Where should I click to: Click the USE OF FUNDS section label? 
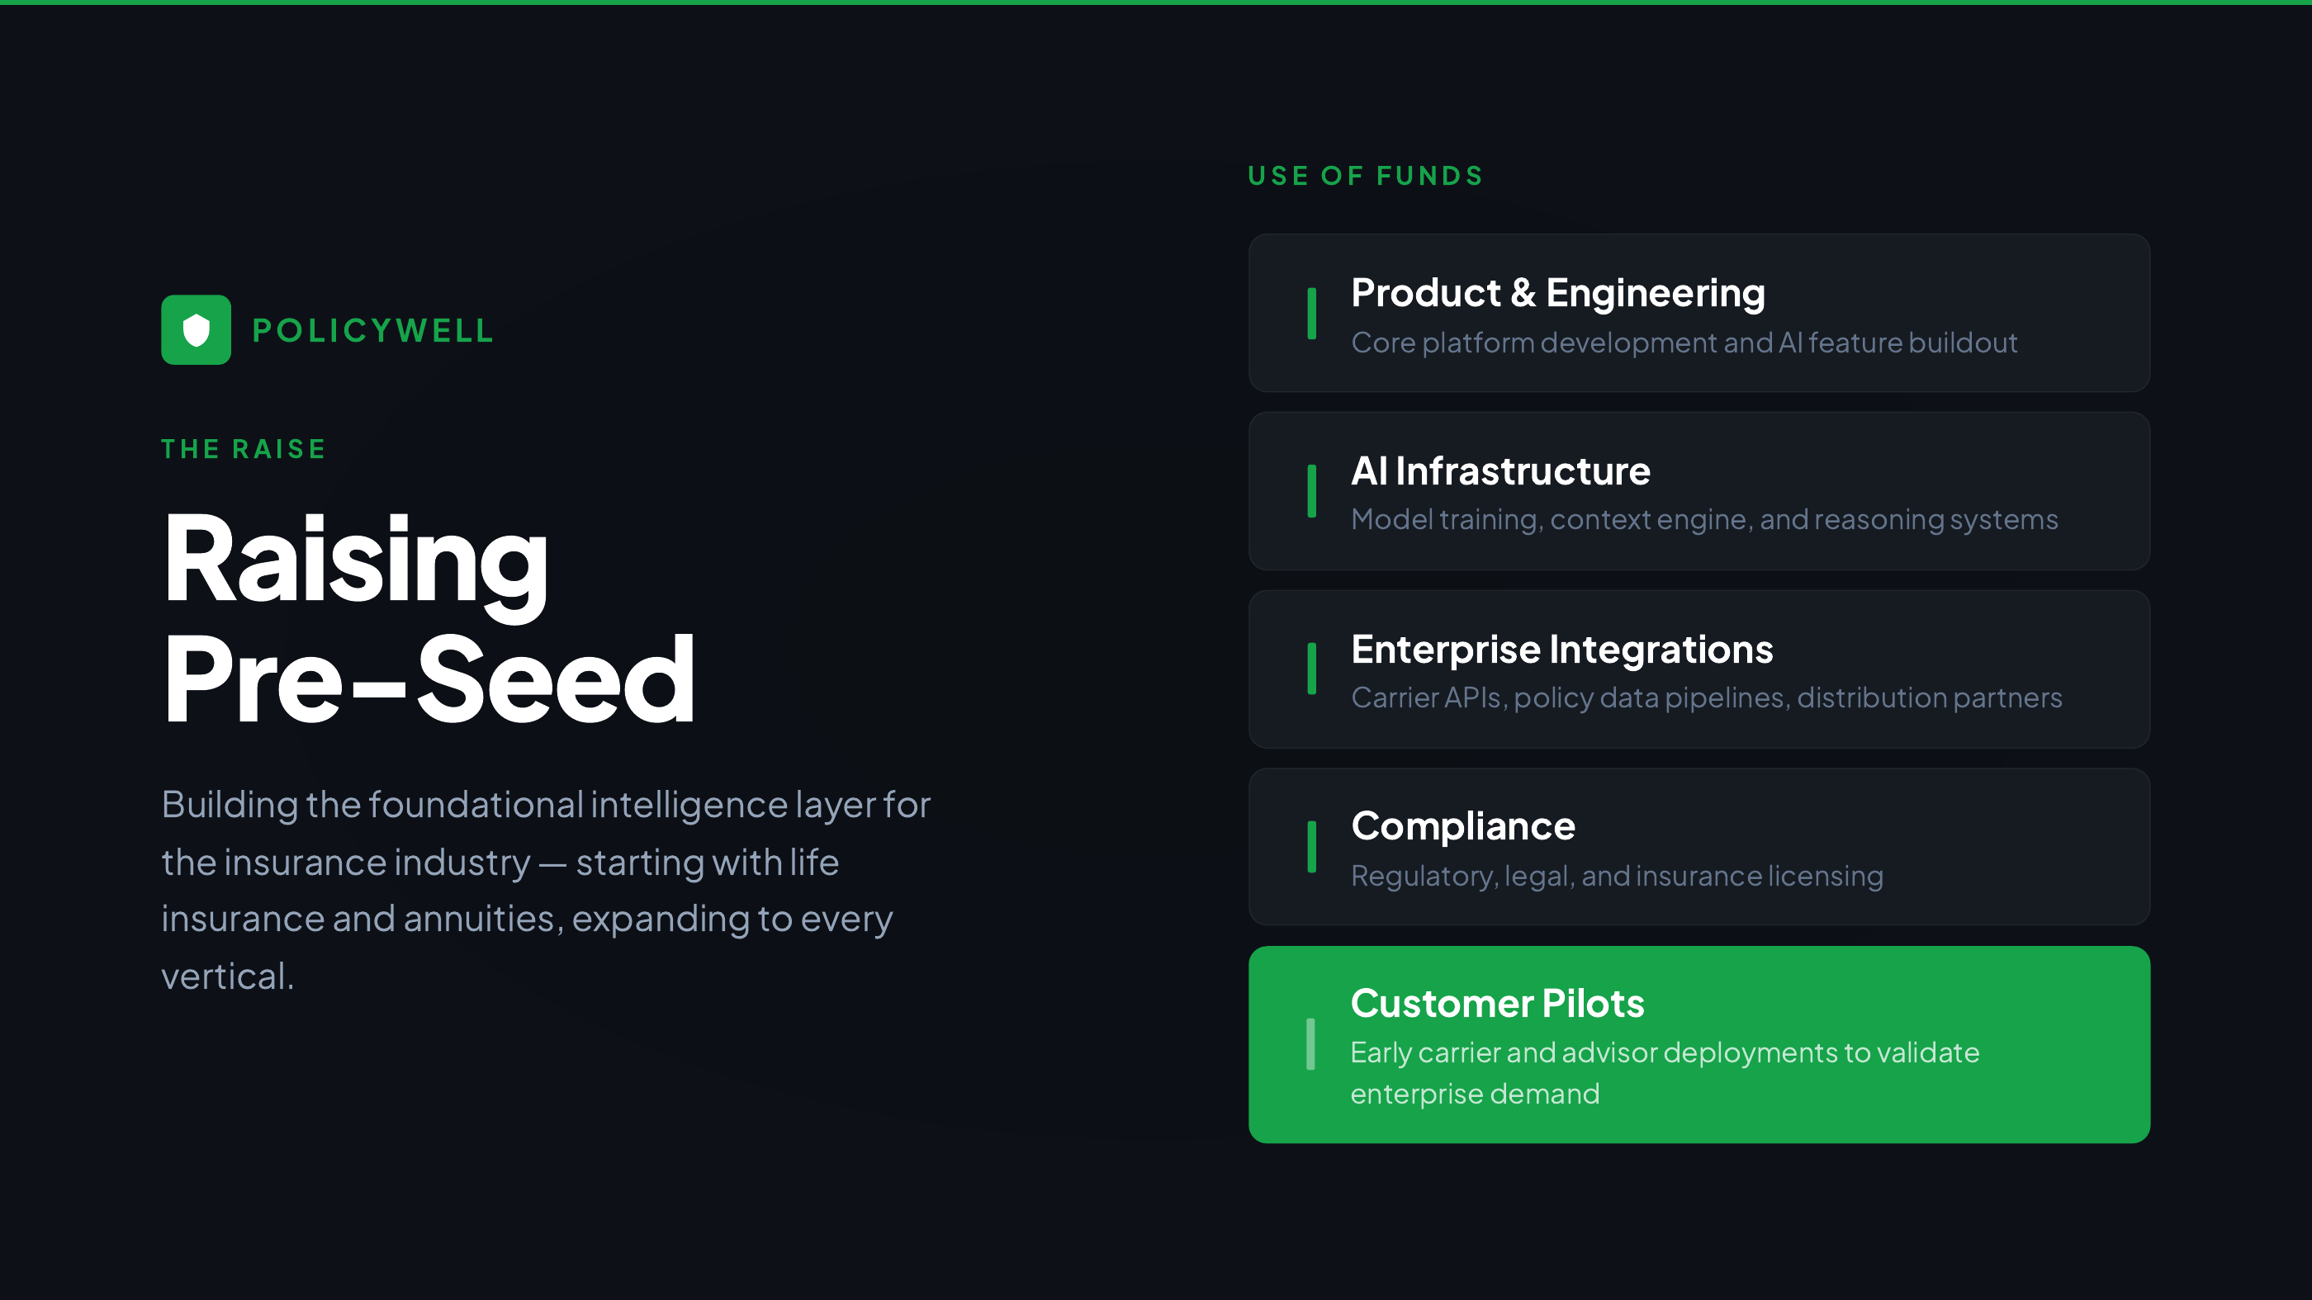pos(1365,176)
